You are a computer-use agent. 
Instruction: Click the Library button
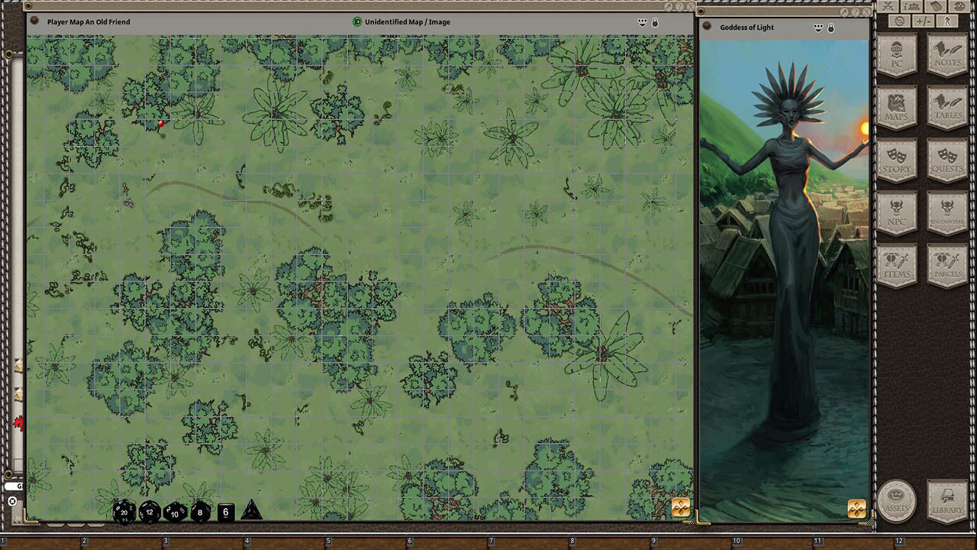point(947,502)
